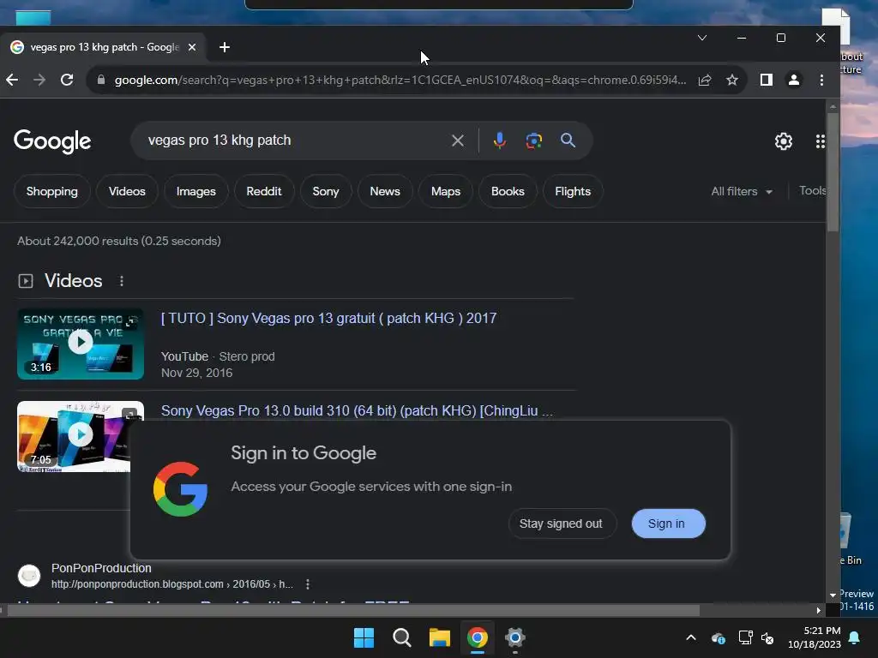Click the scroll right arrow
This screenshot has height=658, width=878.
[818, 610]
